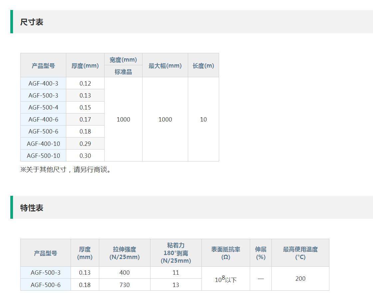Screen dimensions: 373x293
Task: Click the 0.12 thickness value
Action: pos(85,84)
